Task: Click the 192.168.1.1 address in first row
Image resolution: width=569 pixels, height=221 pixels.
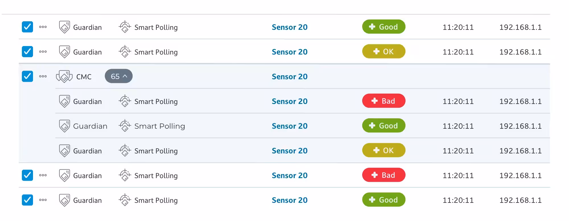Action: pyautogui.click(x=520, y=27)
